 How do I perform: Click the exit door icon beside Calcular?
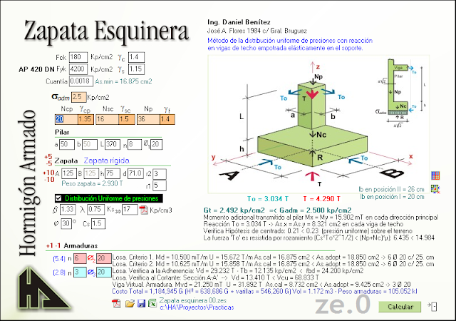click(432, 306)
